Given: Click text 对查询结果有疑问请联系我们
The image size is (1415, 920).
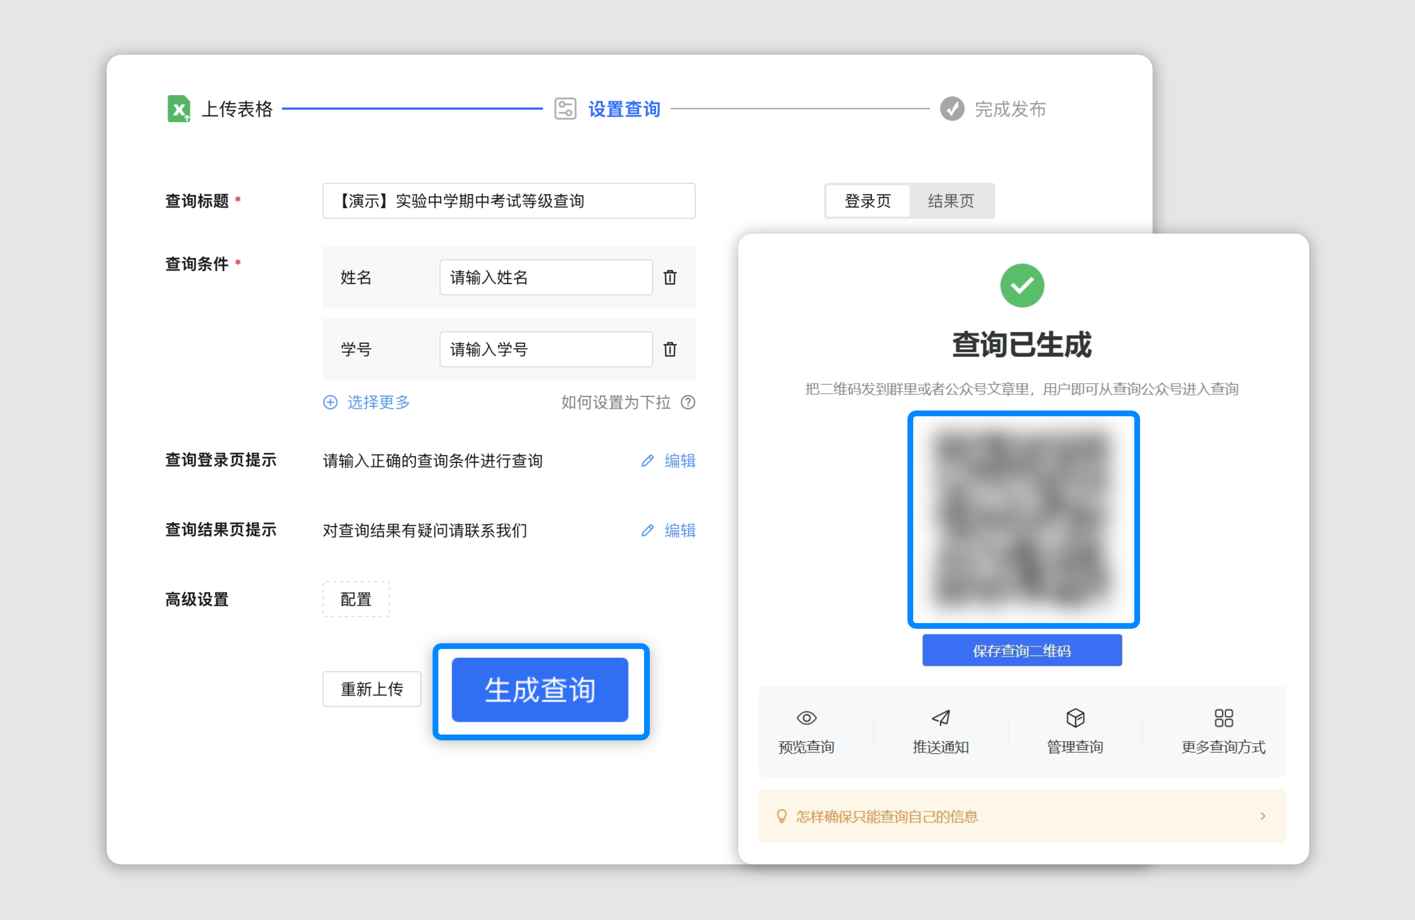Looking at the screenshot, I should point(424,531).
